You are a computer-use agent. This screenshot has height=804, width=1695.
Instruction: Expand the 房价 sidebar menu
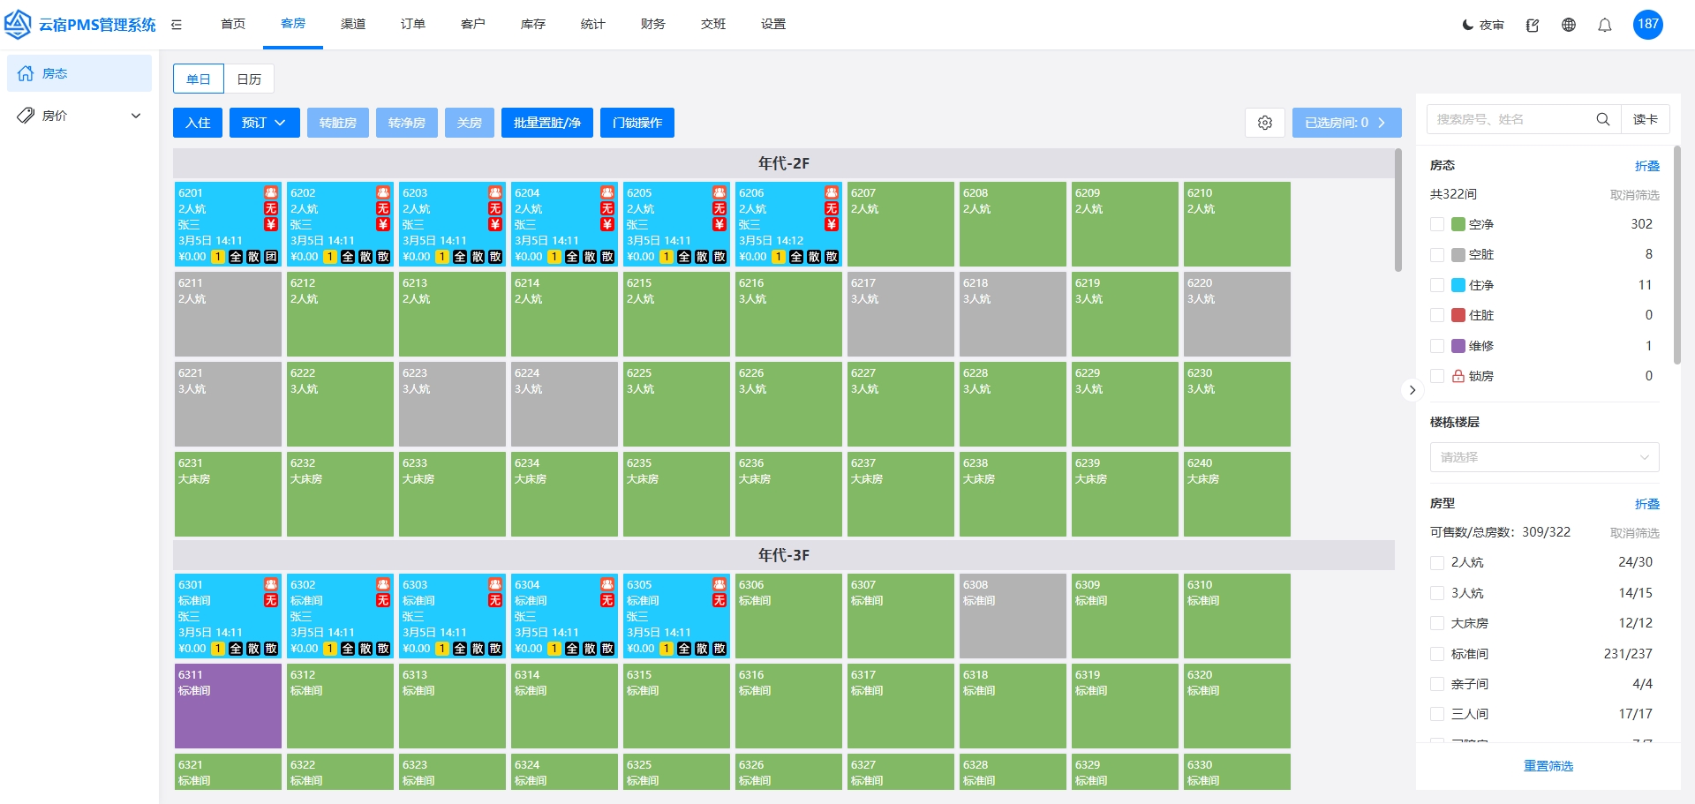79,116
